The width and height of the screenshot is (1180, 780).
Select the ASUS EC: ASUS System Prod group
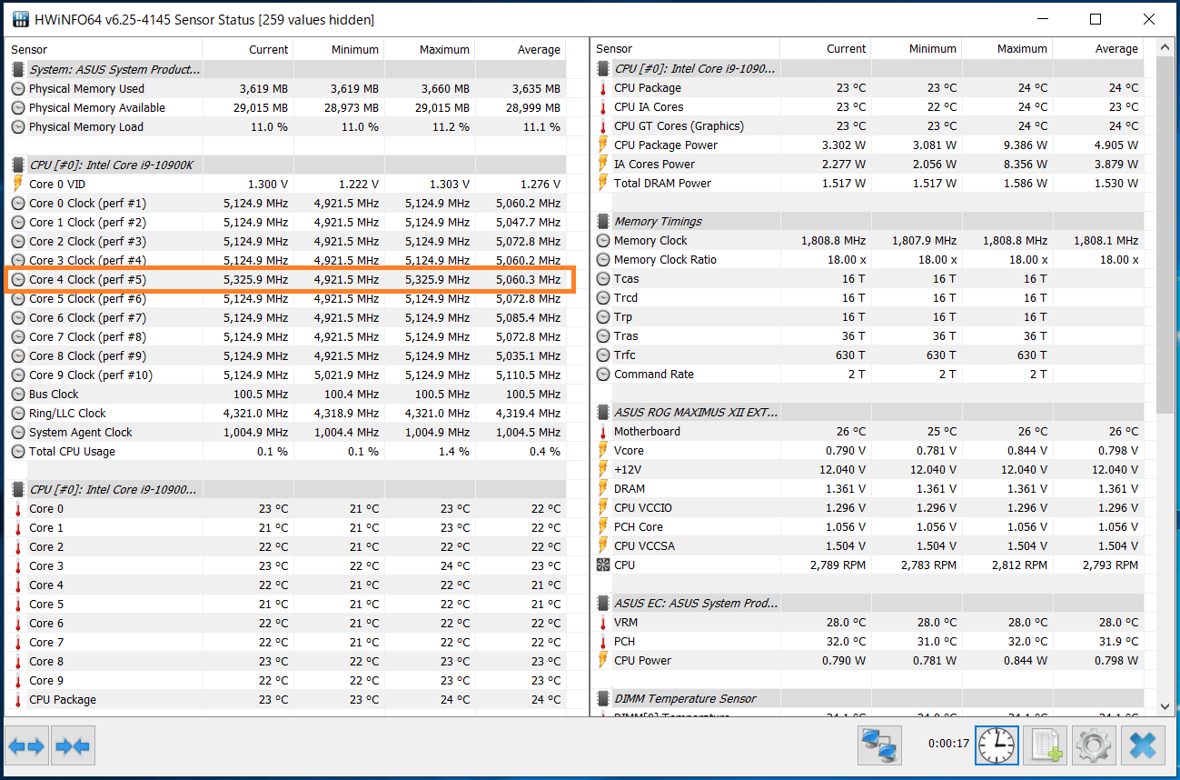click(x=869, y=603)
